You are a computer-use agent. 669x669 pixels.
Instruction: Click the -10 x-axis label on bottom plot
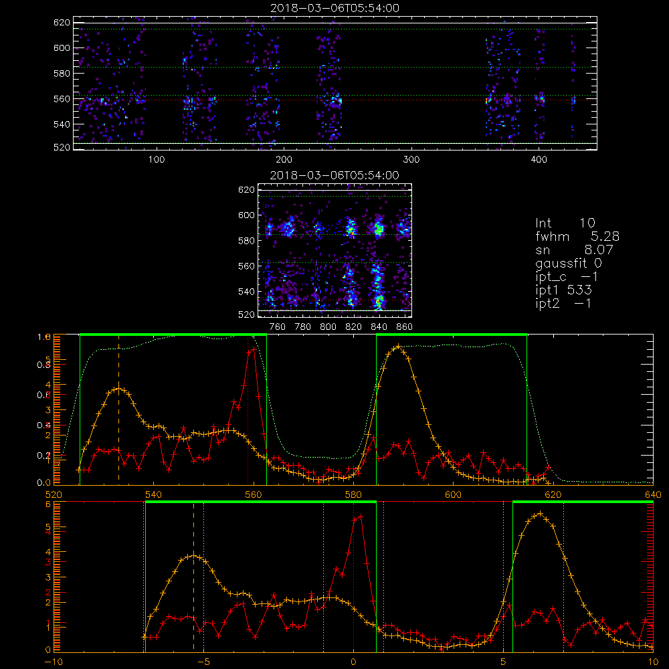54,662
